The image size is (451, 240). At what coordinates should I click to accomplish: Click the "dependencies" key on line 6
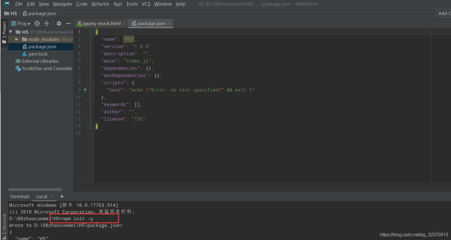pos(120,68)
